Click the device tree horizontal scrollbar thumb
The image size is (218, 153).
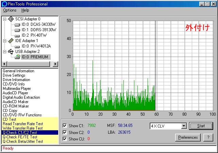pyautogui.click(x=28, y=64)
